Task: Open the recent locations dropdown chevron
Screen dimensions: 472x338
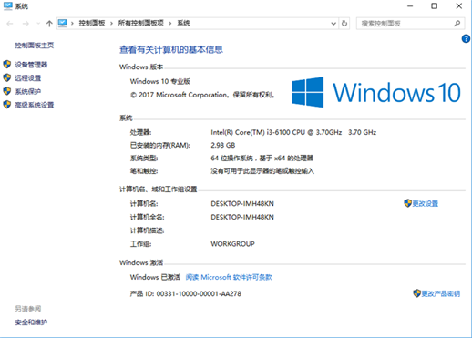Action: click(38, 24)
